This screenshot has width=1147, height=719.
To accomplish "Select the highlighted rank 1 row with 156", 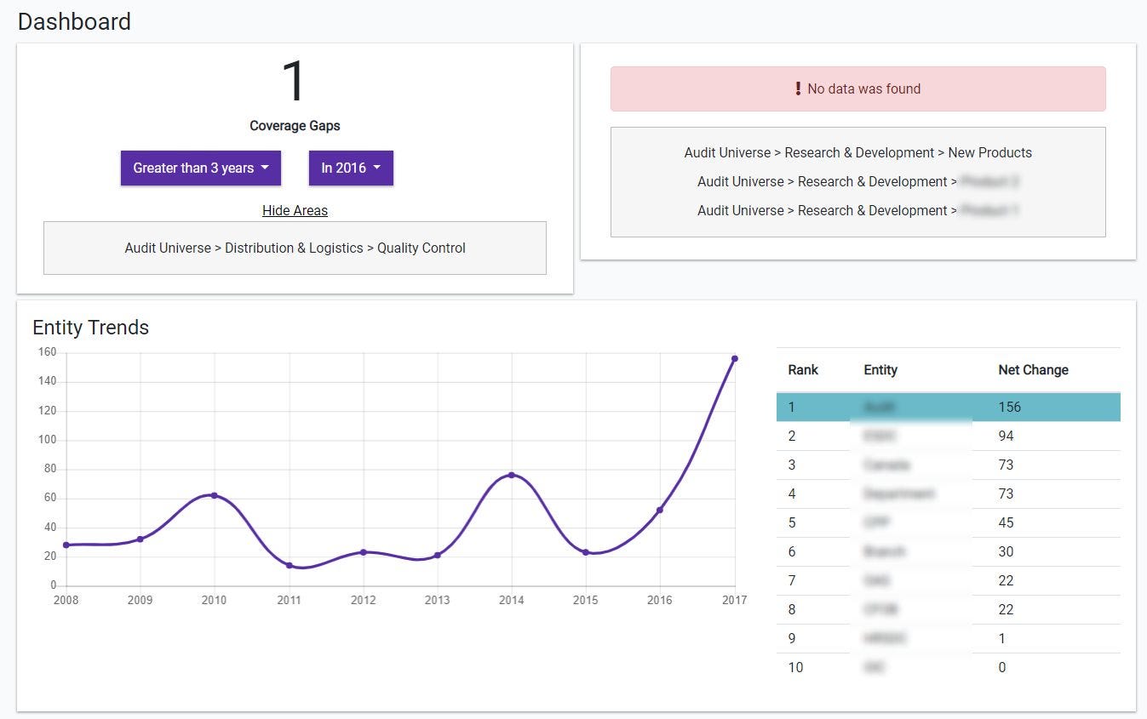I will (x=948, y=407).
